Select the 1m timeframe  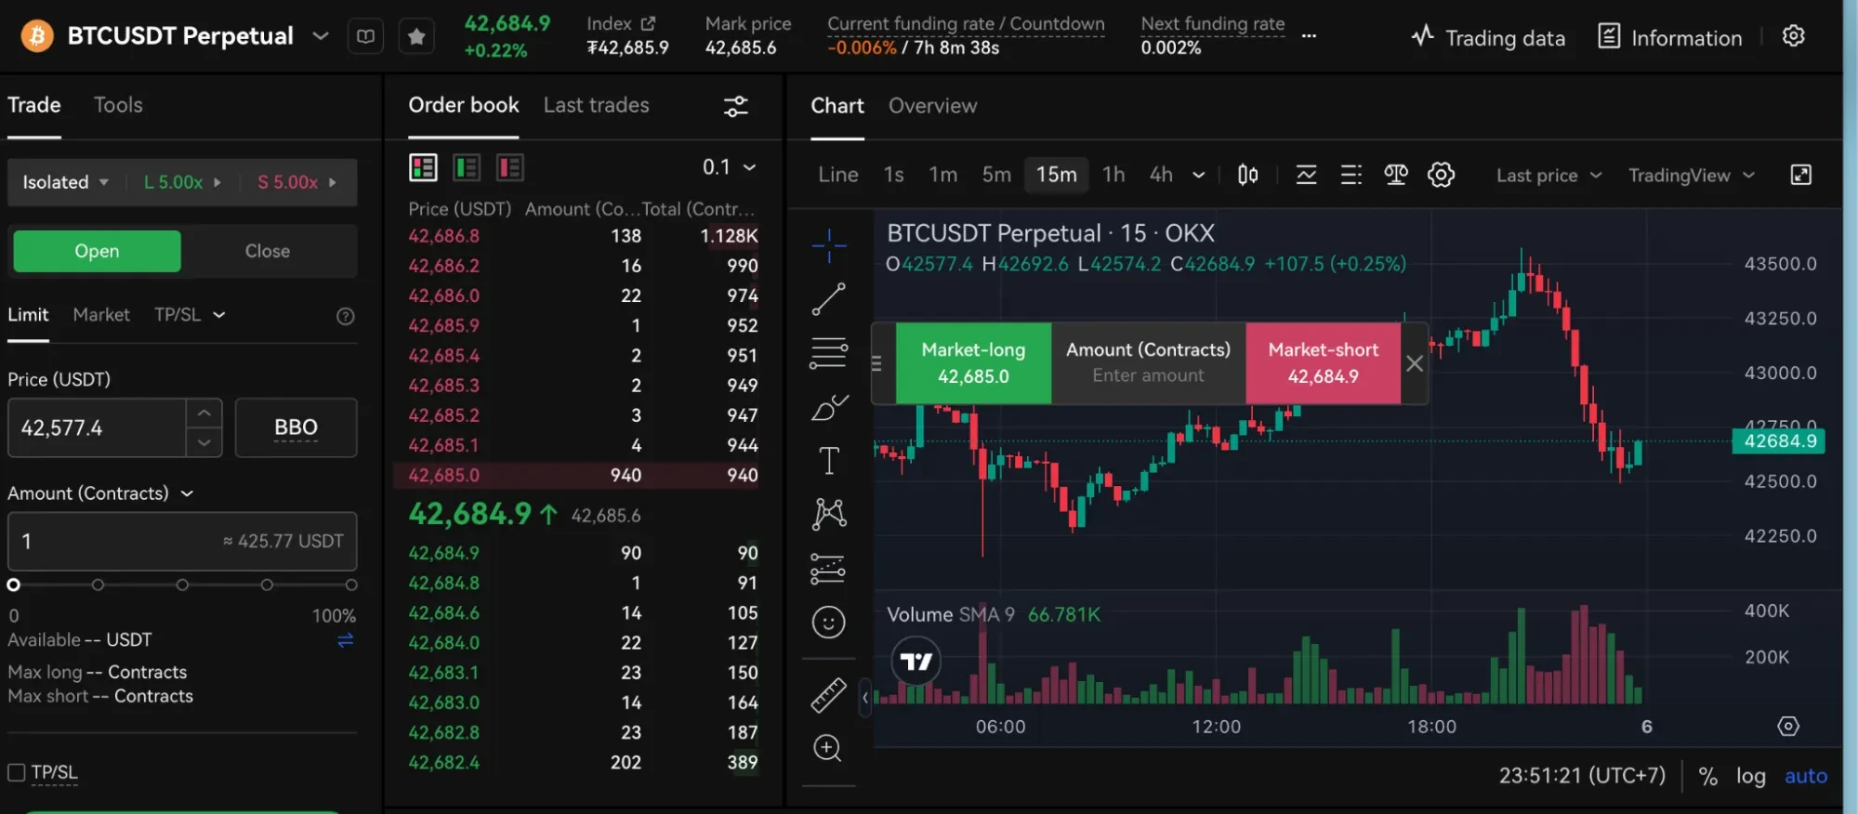click(x=942, y=175)
